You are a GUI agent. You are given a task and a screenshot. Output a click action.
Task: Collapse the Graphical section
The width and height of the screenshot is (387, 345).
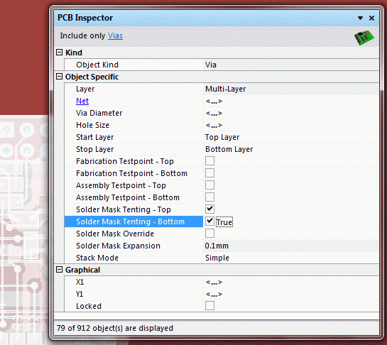point(59,270)
